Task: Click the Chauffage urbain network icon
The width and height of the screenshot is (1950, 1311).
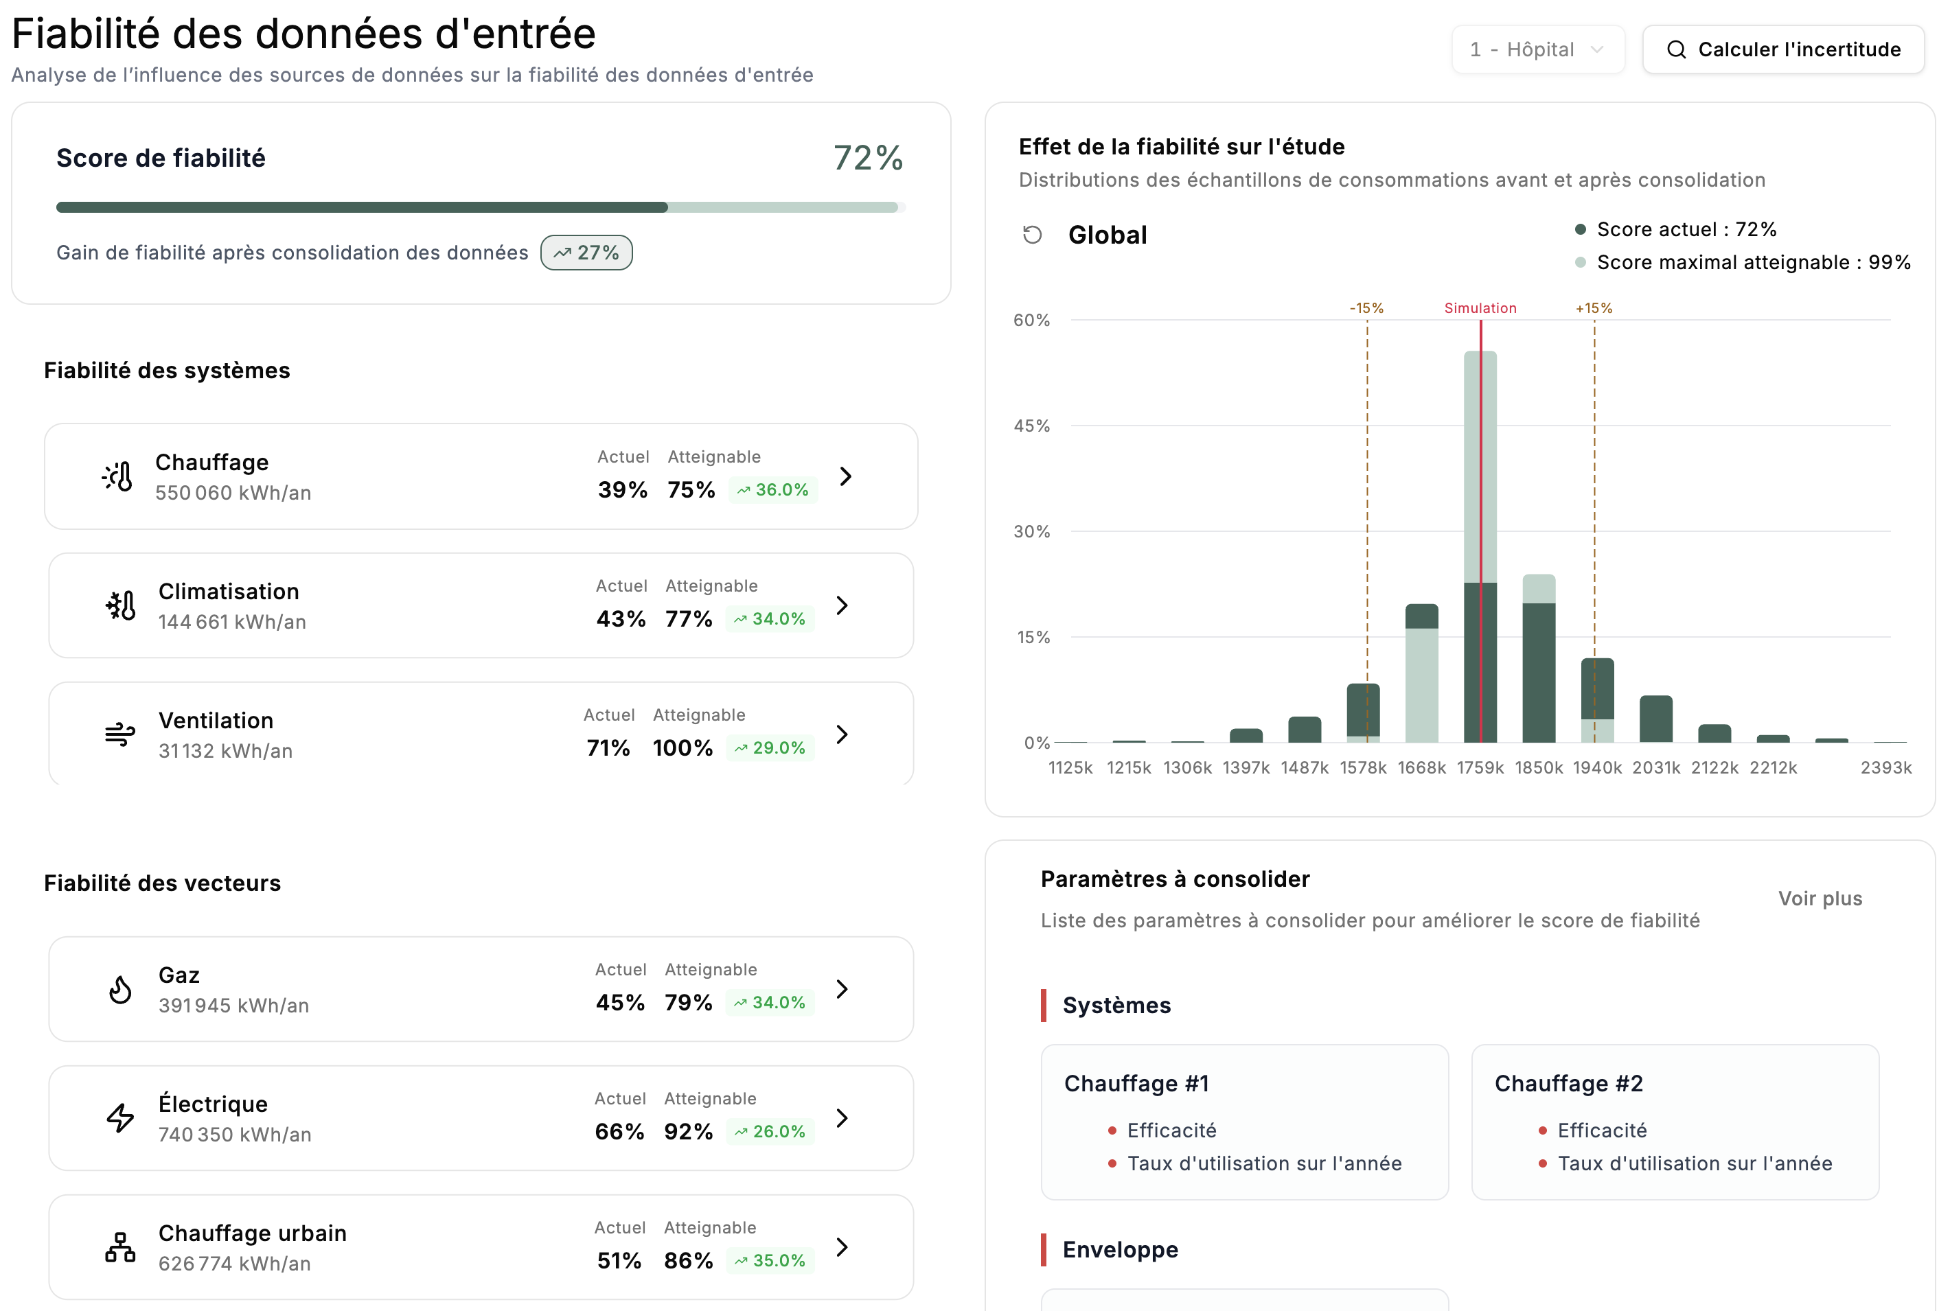Action: click(120, 1246)
